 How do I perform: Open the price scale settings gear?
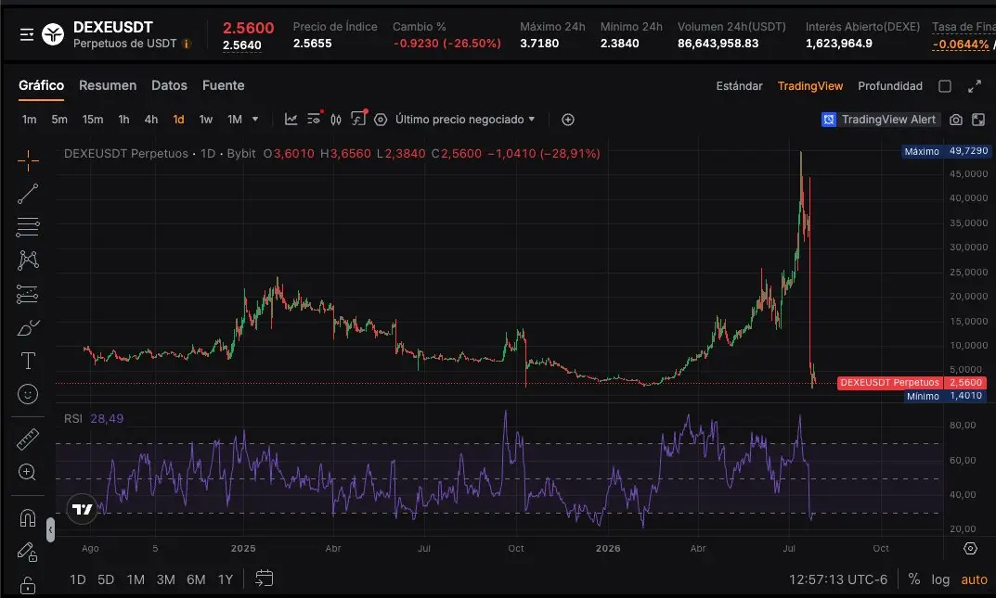click(x=970, y=549)
